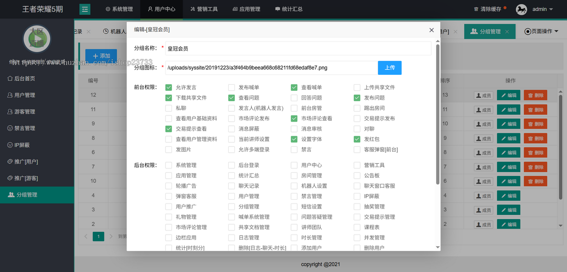Open IP屏蔽 in sidebar
This screenshot has height=272, width=567.
coord(37,145)
